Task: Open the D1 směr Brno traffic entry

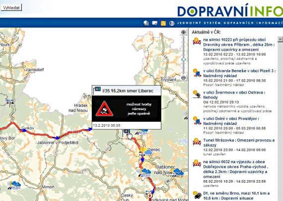Action: [x=236, y=196]
